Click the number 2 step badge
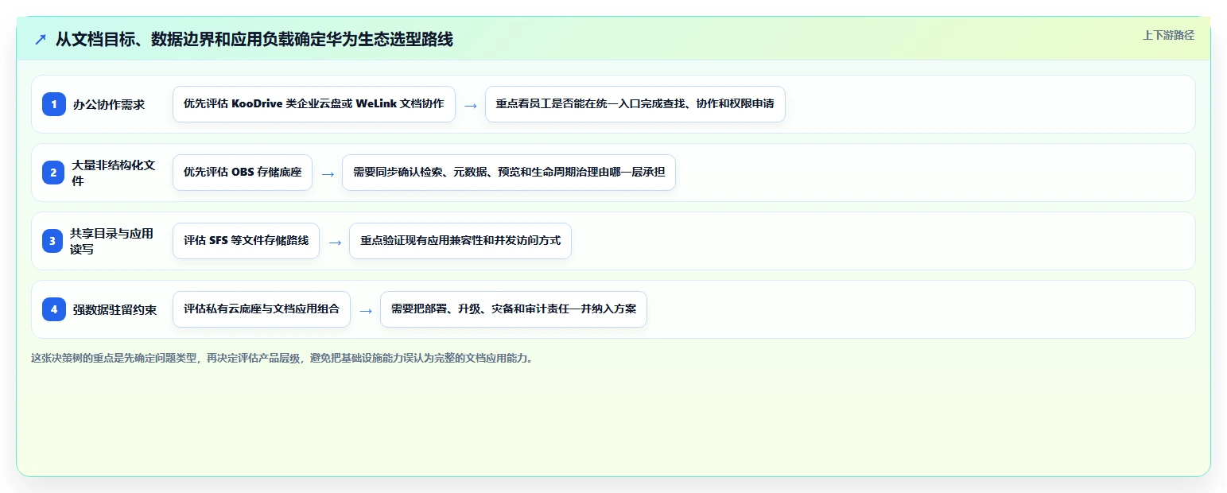 click(54, 173)
